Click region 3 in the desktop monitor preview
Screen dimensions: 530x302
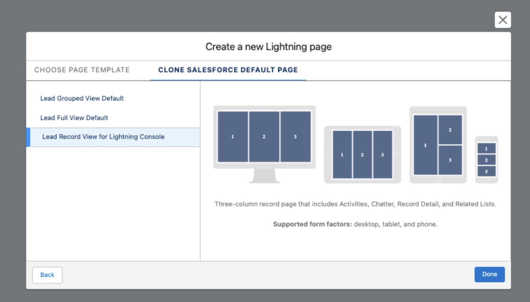pos(295,137)
